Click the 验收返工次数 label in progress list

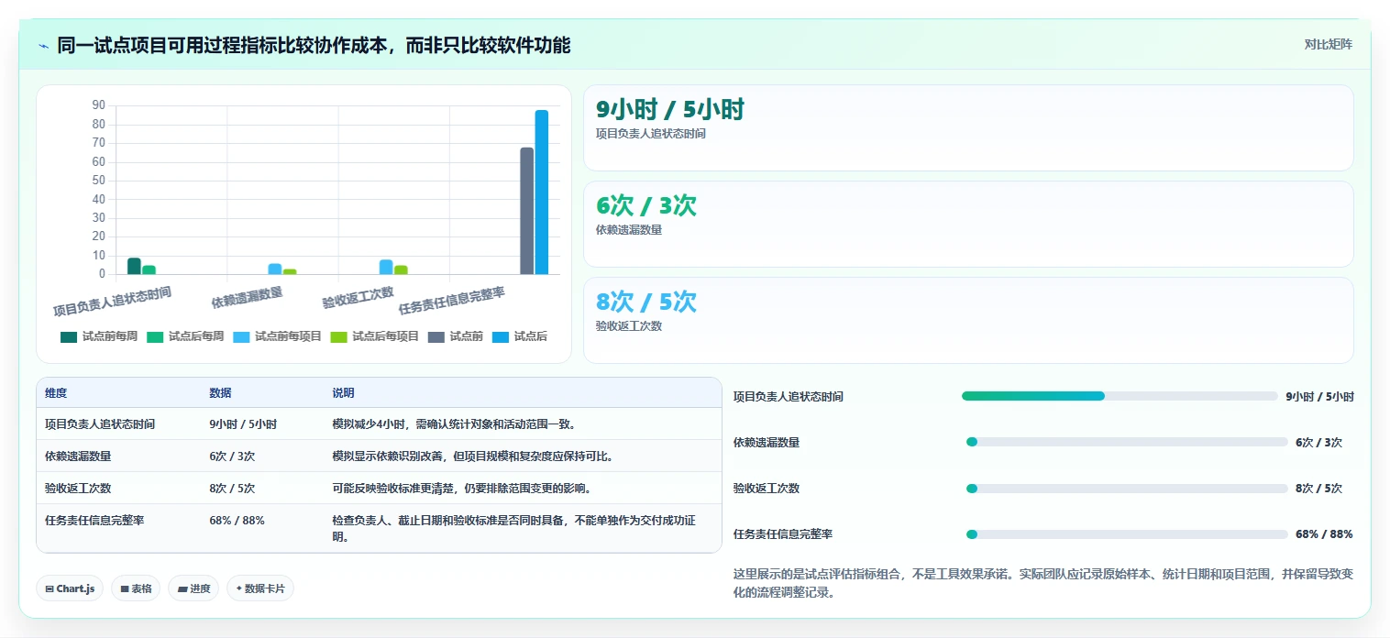767,488
